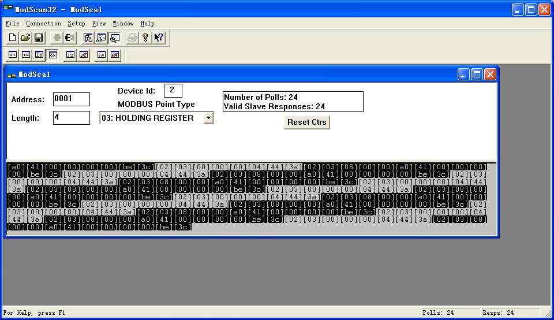
Task: Click the Address input field
Action: pos(72,99)
